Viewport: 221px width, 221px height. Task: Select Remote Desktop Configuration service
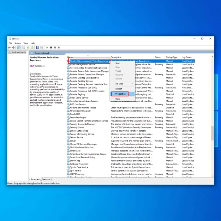click(131, 78)
